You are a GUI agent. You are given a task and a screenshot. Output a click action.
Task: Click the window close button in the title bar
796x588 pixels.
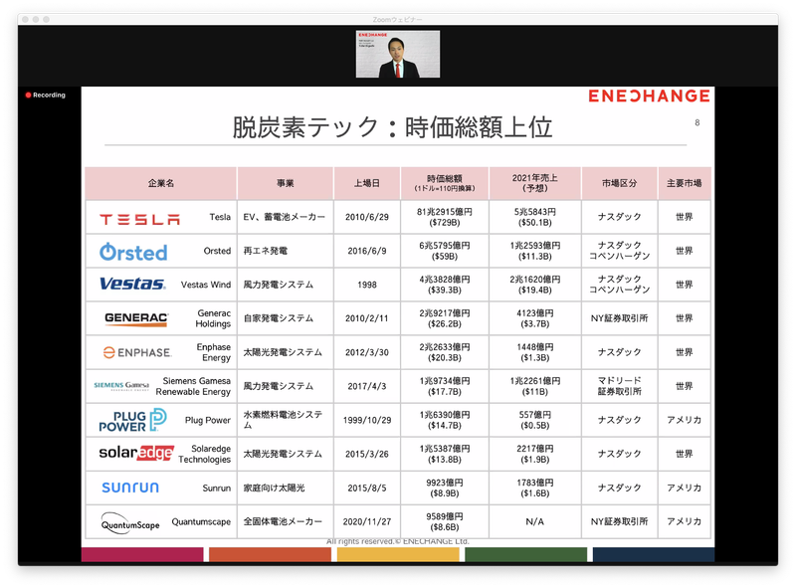point(26,19)
